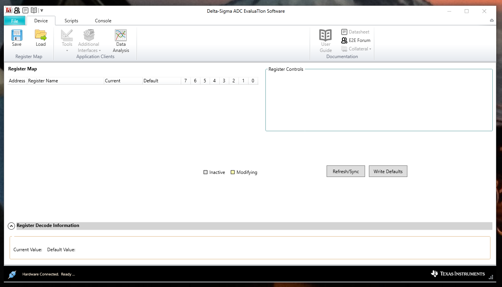Click the bold "Register Map" panel heading
This screenshot has width=502, height=287.
pyautogui.click(x=23, y=69)
